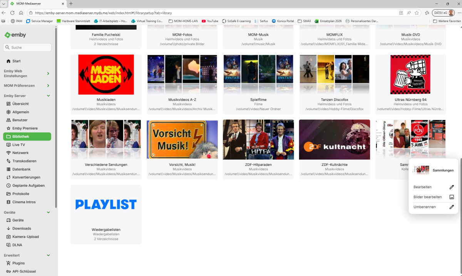Screen dimensions: 462x276
Task: Click the image icon beside Bilder bearbeiten
Action: [452, 197]
